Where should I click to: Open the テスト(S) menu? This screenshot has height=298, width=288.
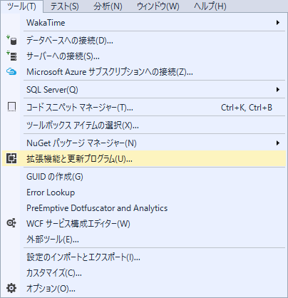pyautogui.click(x=64, y=6)
